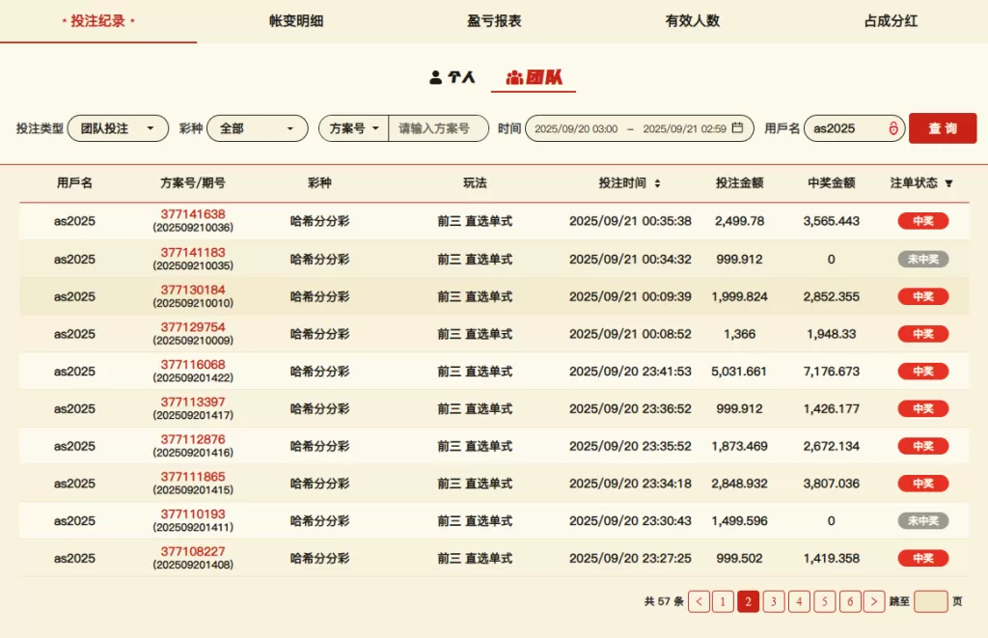Viewport: 988px width, 638px height.
Task: Switch to the 盈亏报表 tab
Action: pyautogui.click(x=494, y=20)
